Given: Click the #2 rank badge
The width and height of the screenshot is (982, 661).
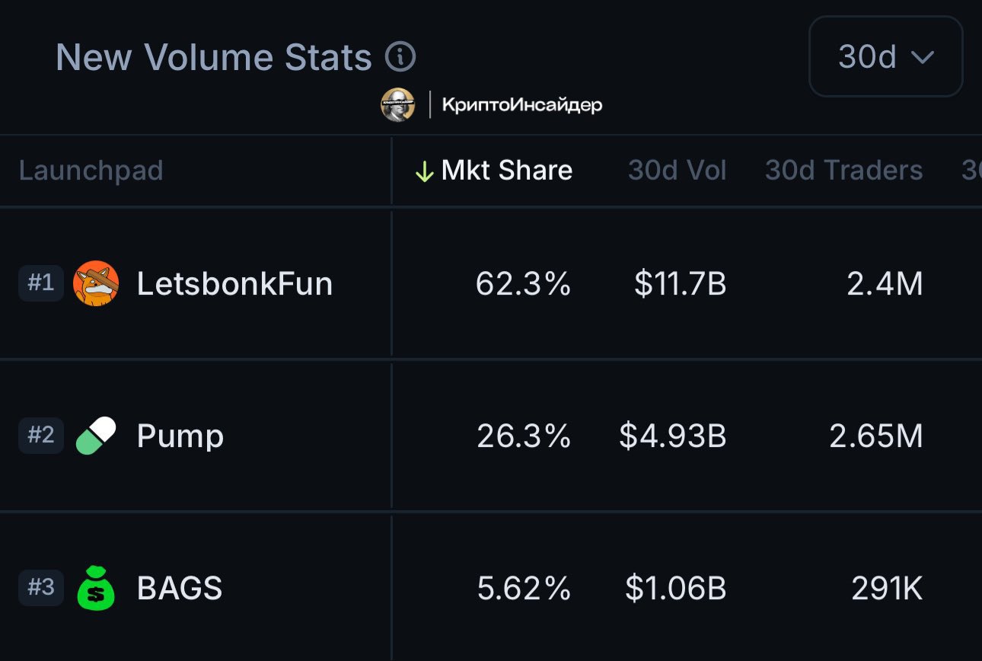Looking at the screenshot, I should [41, 436].
